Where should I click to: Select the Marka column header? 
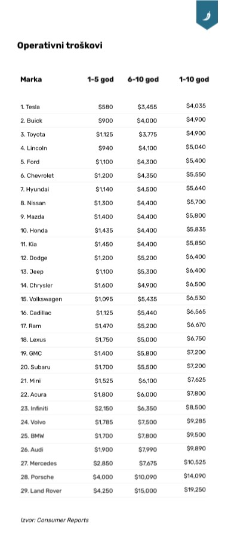click(31, 79)
